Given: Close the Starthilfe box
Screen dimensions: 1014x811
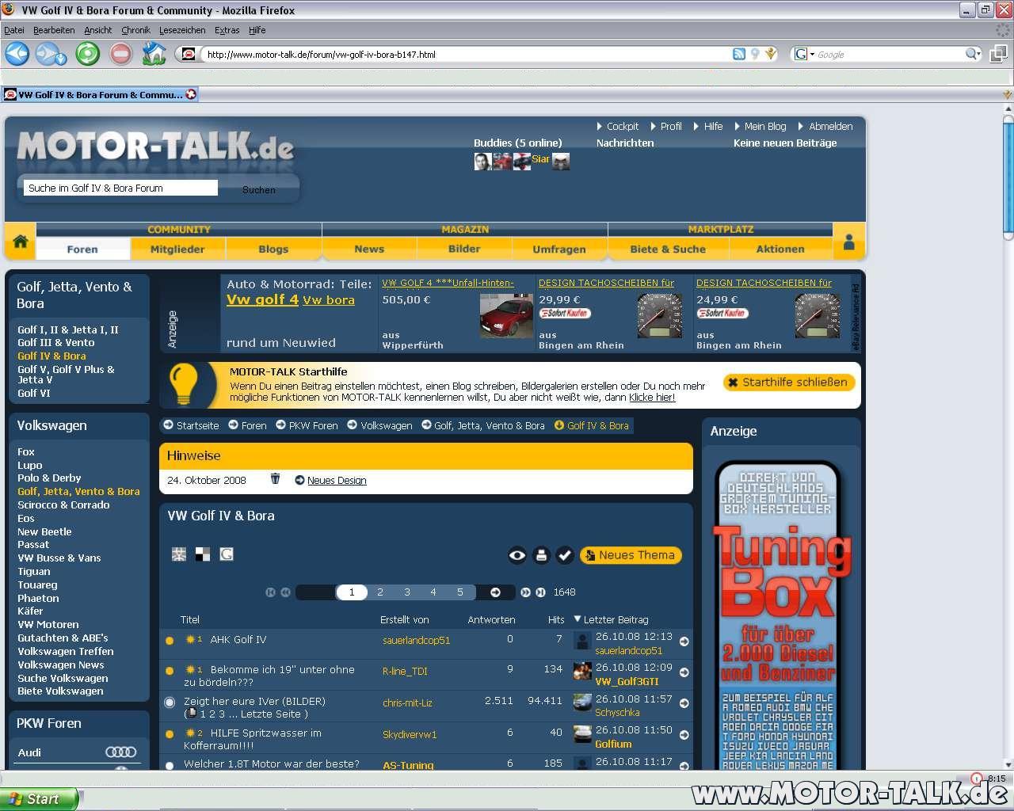Looking at the screenshot, I should click(788, 382).
